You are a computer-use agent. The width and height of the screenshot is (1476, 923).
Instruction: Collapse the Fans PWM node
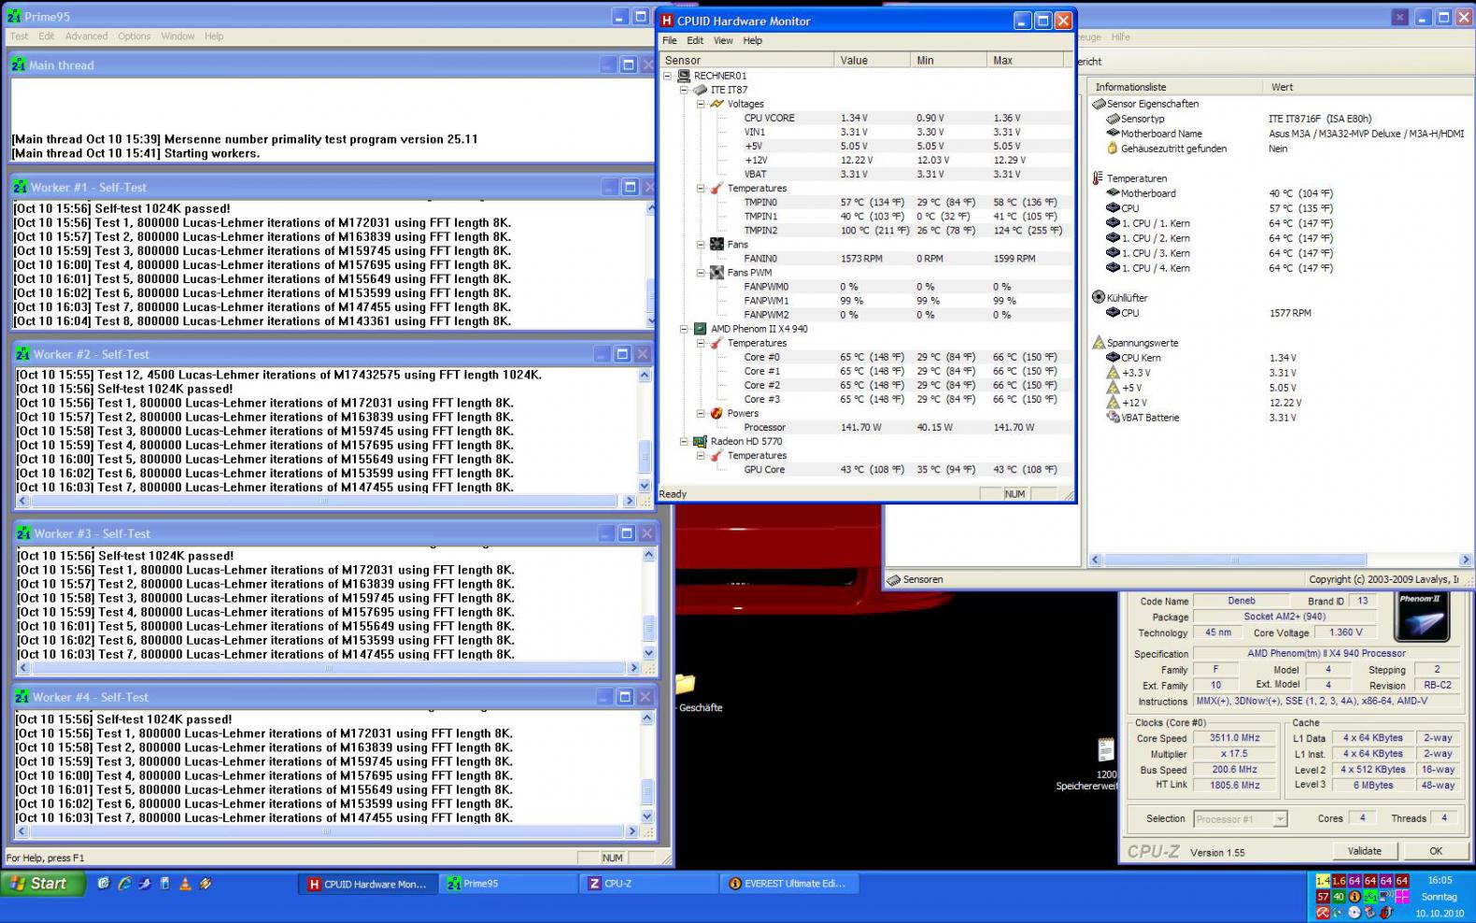click(x=701, y=273)
